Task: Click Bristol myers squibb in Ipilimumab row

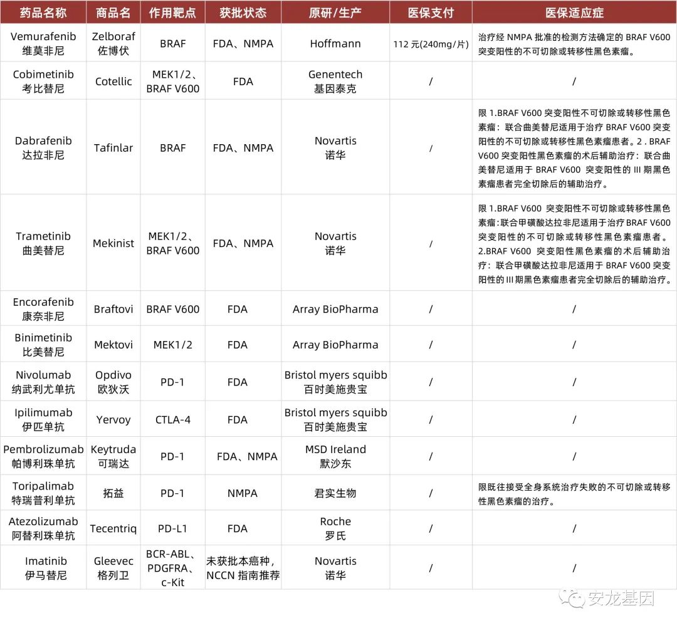Action: point(335,412)
